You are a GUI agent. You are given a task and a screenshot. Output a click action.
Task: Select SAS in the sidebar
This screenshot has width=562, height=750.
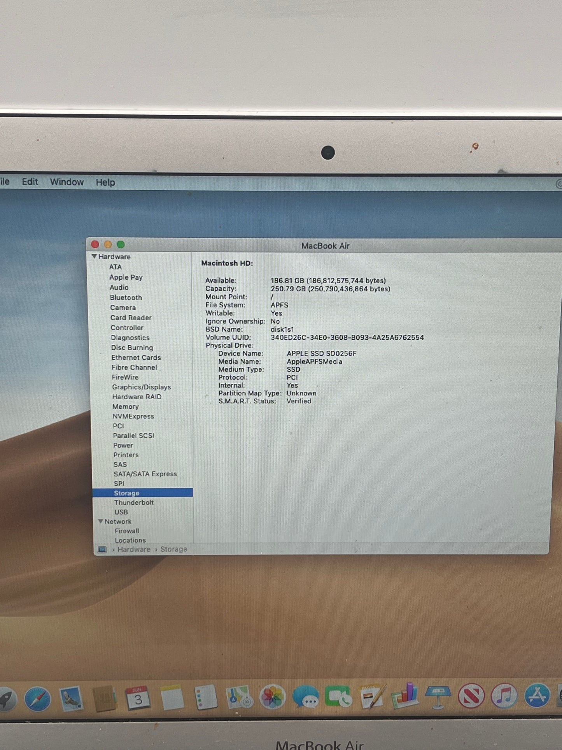click(x=120, y=464)
